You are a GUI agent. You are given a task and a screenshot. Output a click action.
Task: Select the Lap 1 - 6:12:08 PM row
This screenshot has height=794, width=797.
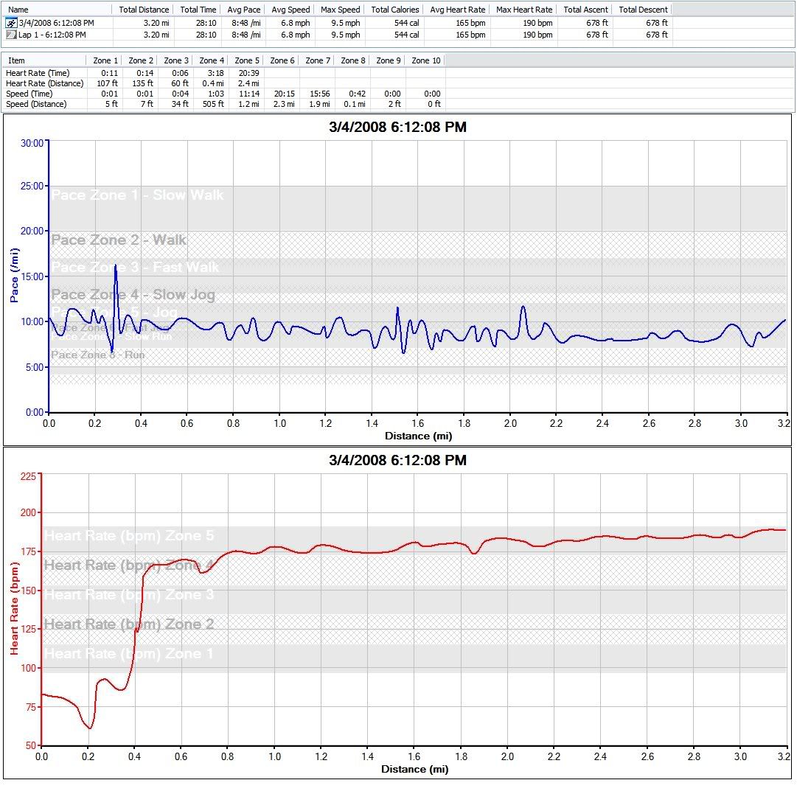(x=52, y=35)
